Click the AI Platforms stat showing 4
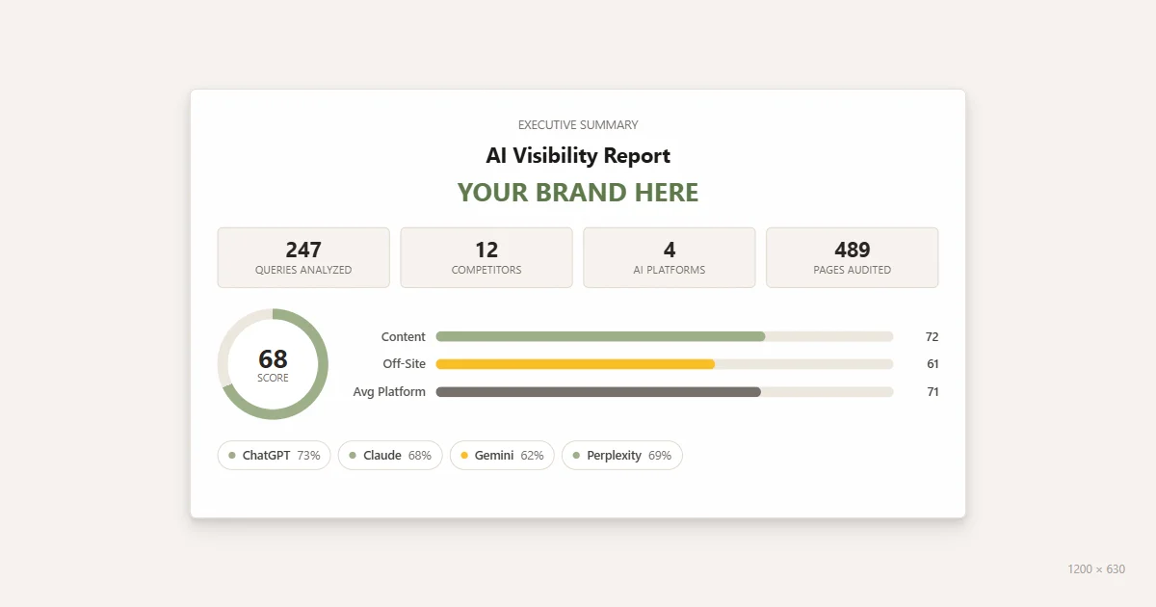This screenshot has width=1156, height=607. click(x=670, y=257)
